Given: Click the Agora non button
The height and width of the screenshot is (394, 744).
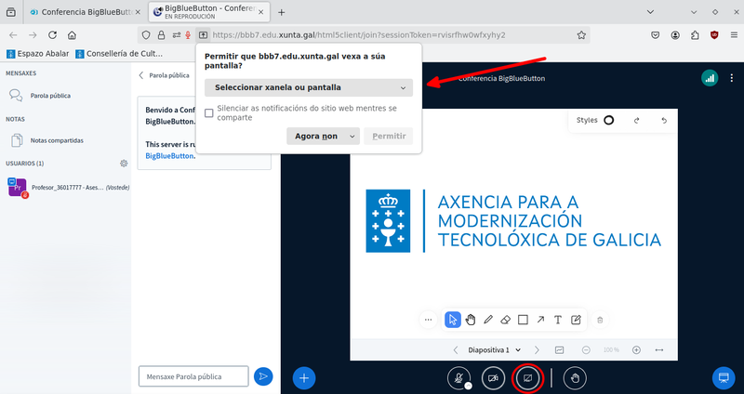Looking at the screenshot, I should [x=315, y=136].
